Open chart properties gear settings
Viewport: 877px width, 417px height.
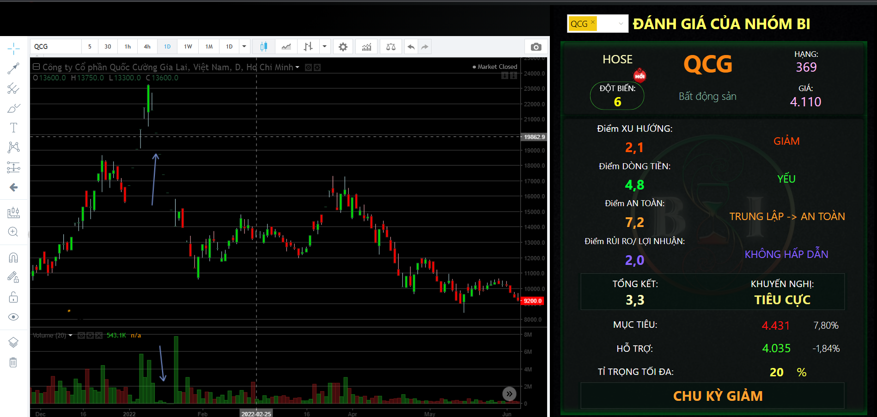pyautogui.click(x=343, y=47)
